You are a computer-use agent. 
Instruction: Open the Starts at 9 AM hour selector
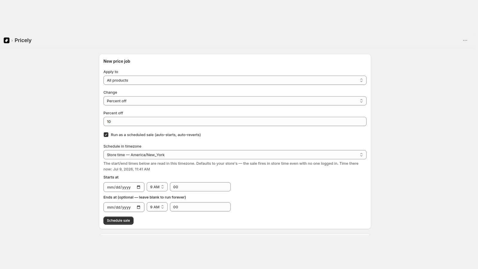tap(157, 187)
